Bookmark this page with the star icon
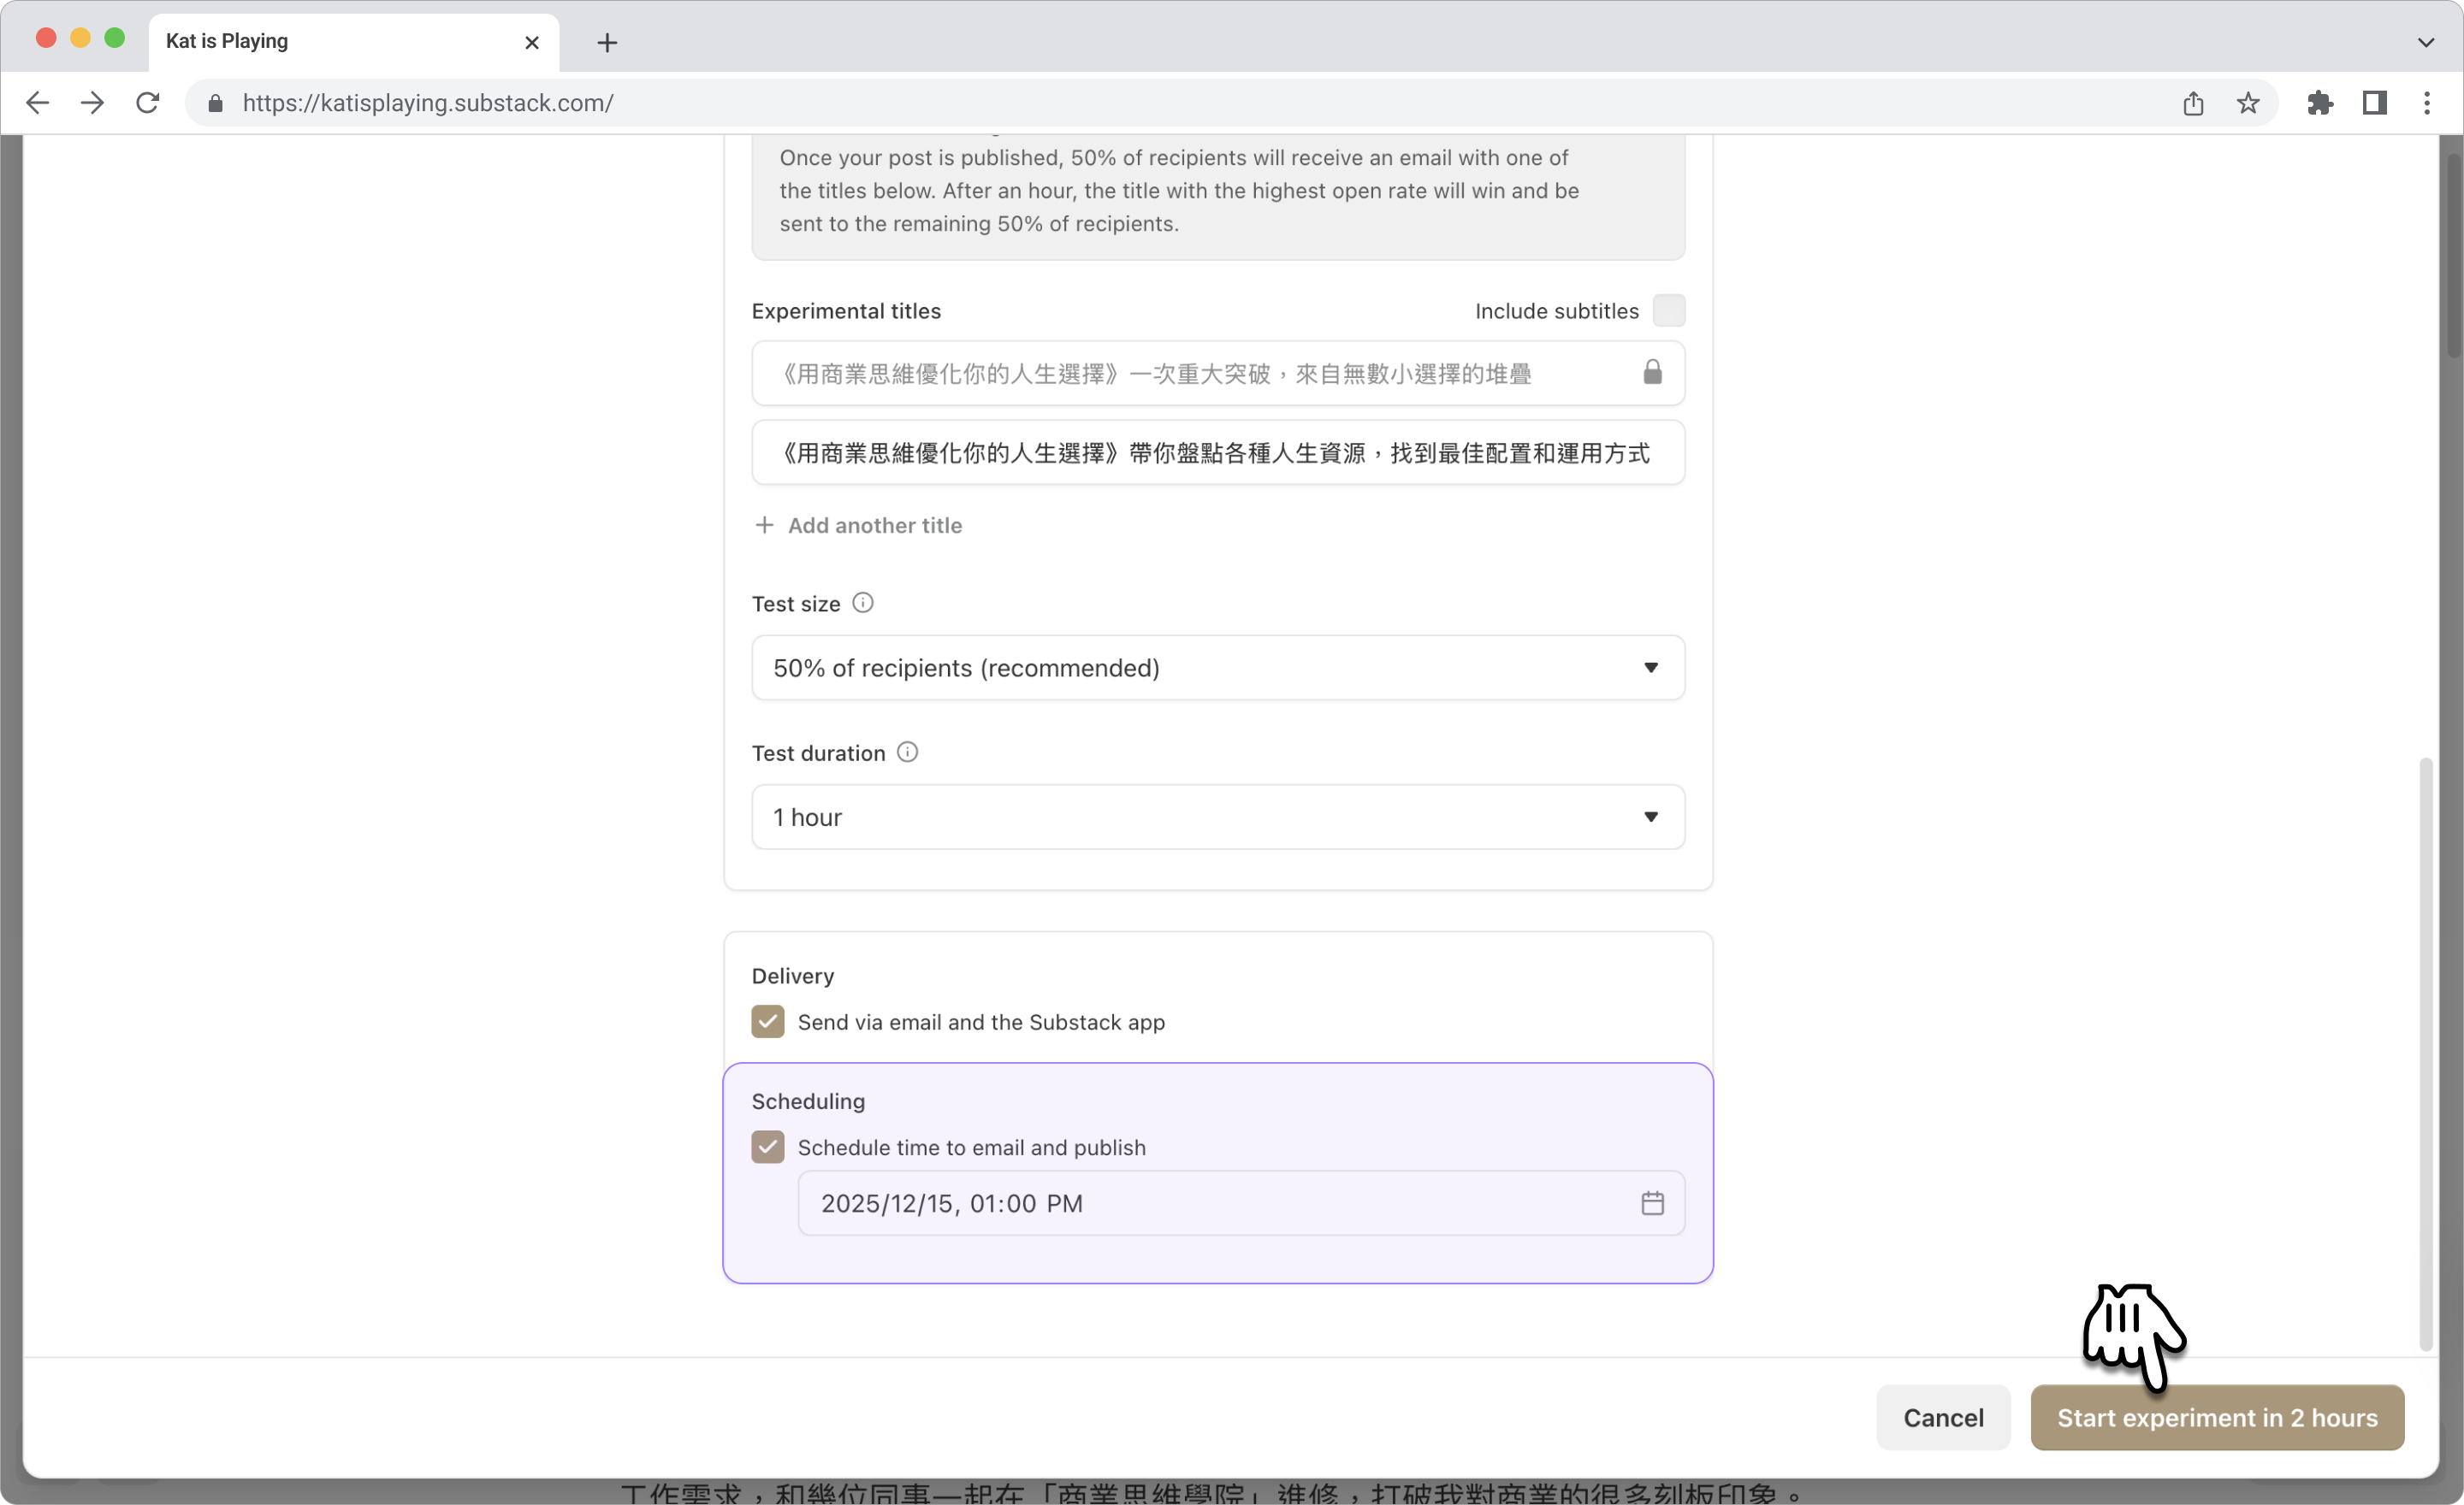 click(x=2248, y=103)
